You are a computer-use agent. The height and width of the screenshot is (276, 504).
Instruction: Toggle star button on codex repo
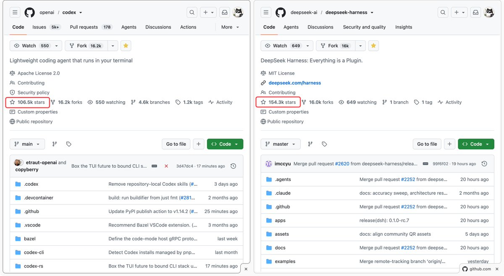126,46
